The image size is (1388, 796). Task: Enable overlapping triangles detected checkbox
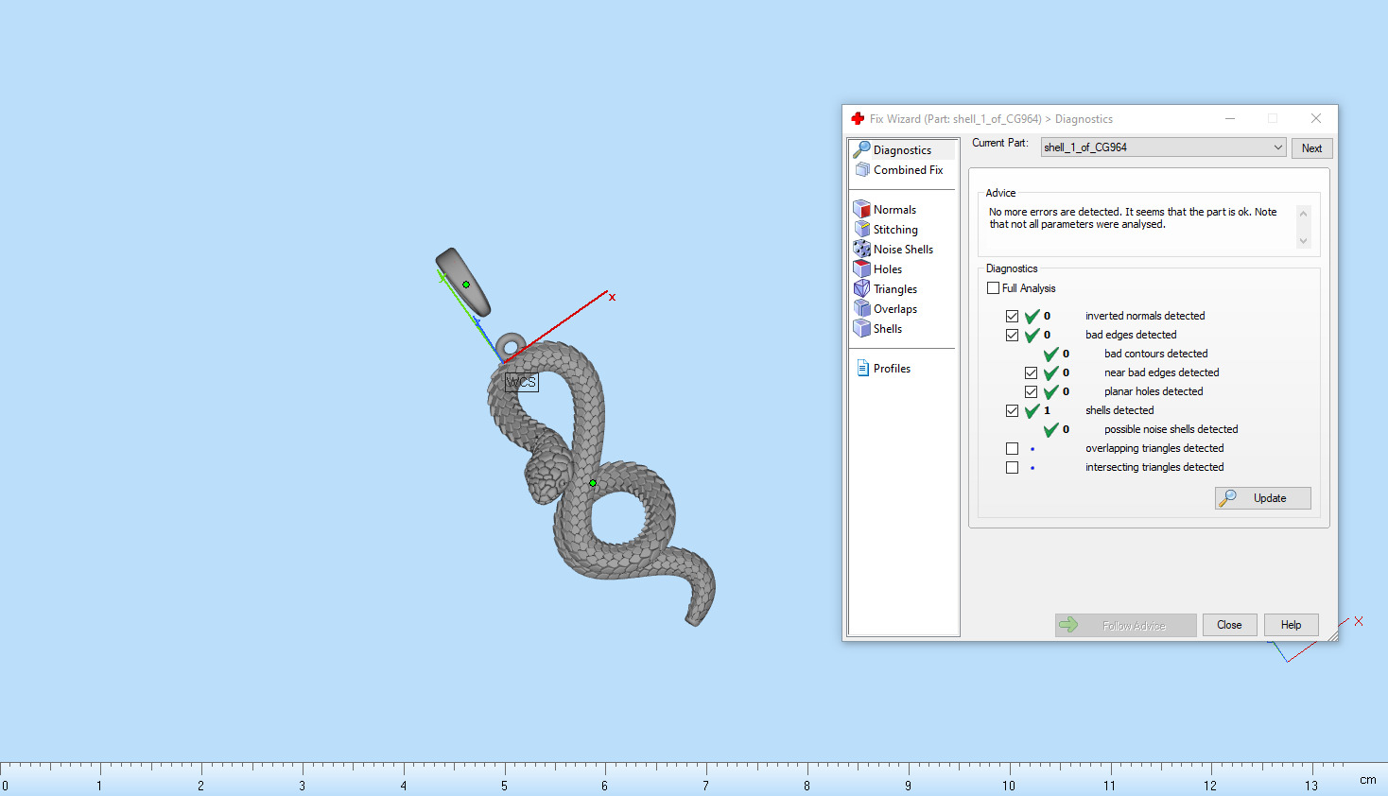1012,448
